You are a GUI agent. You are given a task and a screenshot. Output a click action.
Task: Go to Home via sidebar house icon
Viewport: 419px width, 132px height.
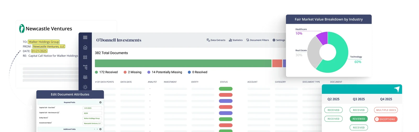point(85,47)
